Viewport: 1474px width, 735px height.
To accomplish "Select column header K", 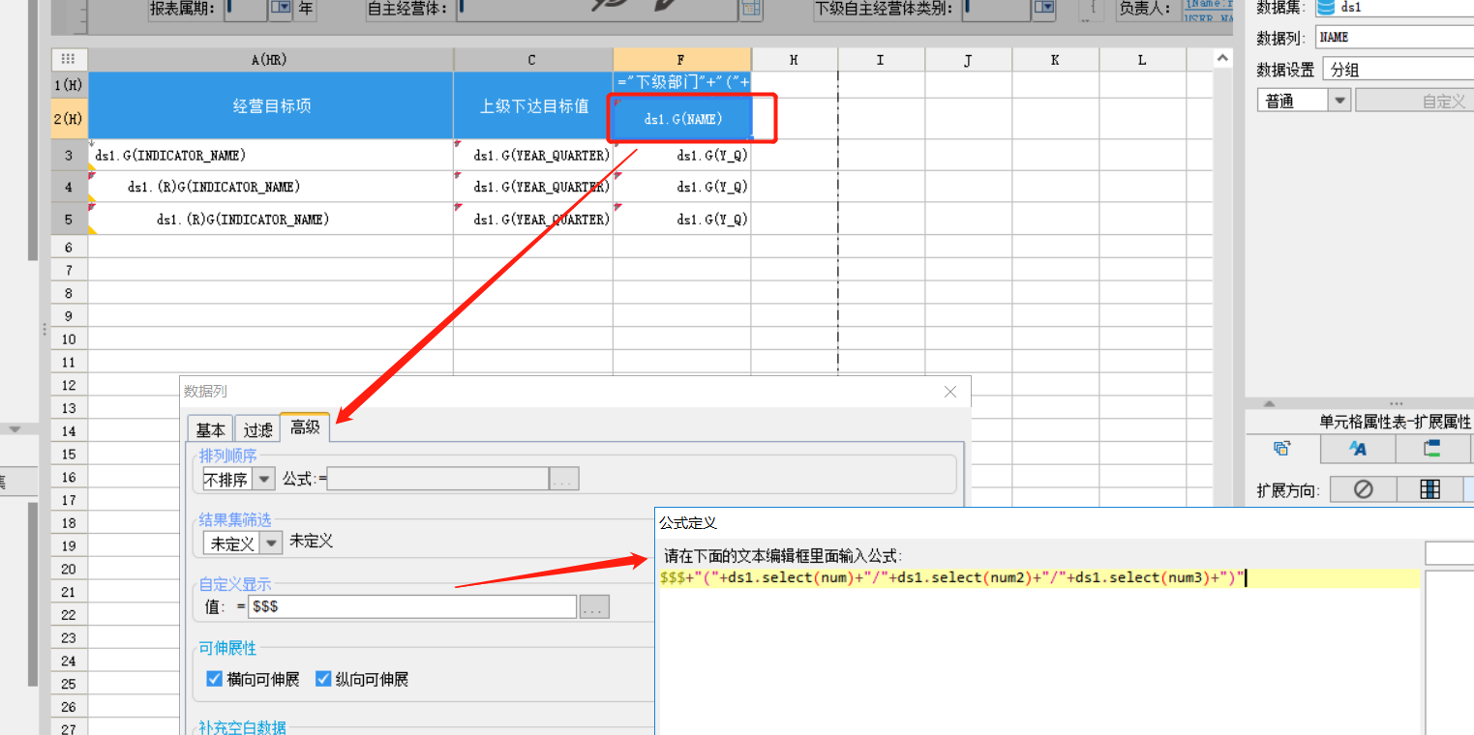I will pos(1055,60).
